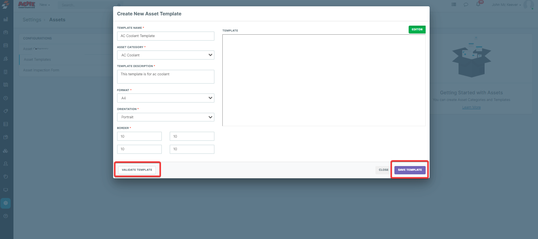The width and height of the screenshot is (538, 239).
Task: Click the Close button in dialog footer
Action: click(x=383, y=170)
